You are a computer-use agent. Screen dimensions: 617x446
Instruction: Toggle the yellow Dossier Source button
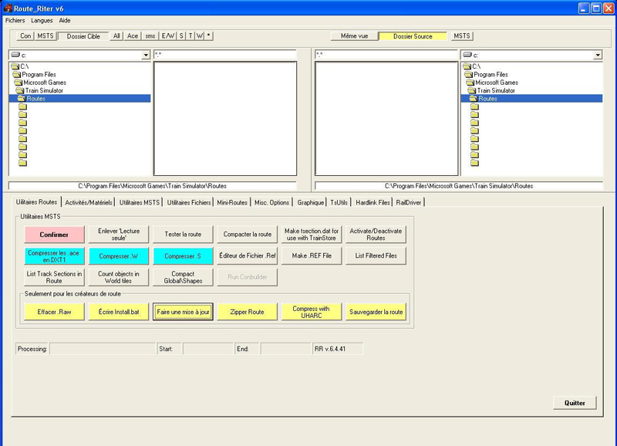[x=413, y=36]
